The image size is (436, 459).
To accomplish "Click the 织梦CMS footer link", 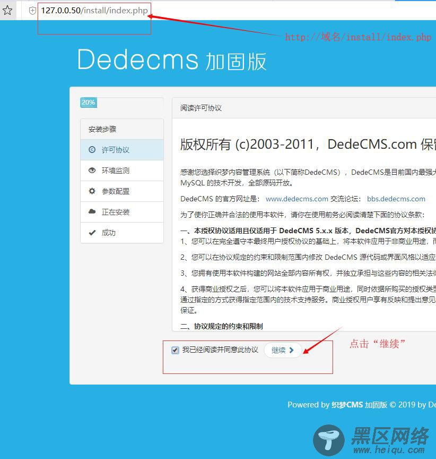I will coord(347,405).
